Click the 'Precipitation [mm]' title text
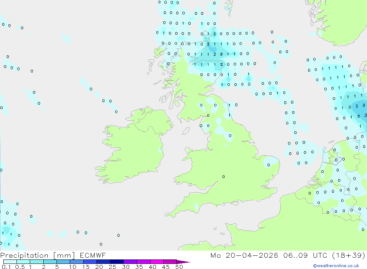 (x=37, y=255)
